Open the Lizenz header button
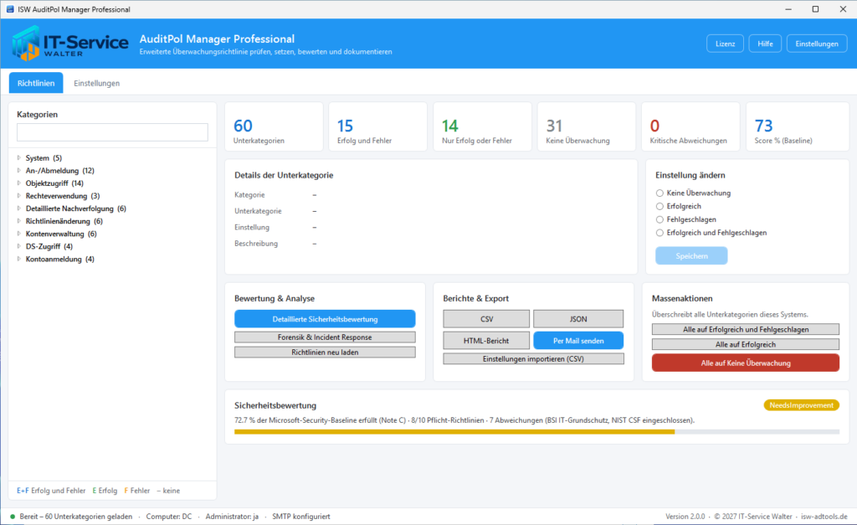The width and height of the screenshot is (857, 525). 726,44
